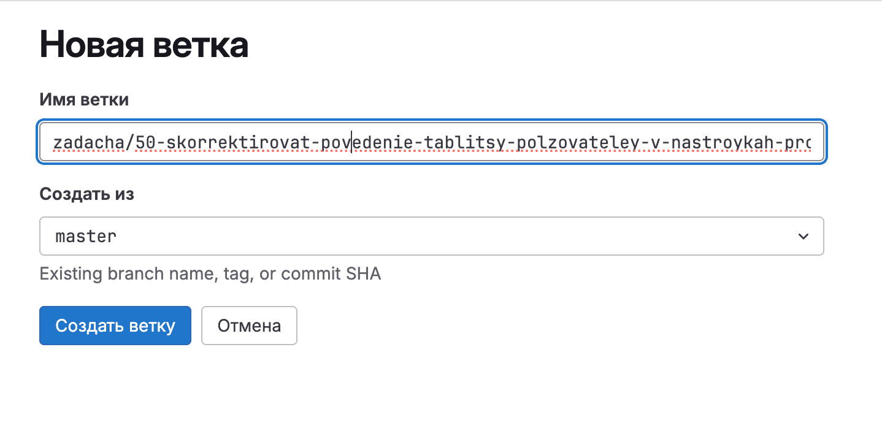This screenshot has width=882, height=439.
Task: Select the master text in the source selector
Action: click(x=86, y=236)
